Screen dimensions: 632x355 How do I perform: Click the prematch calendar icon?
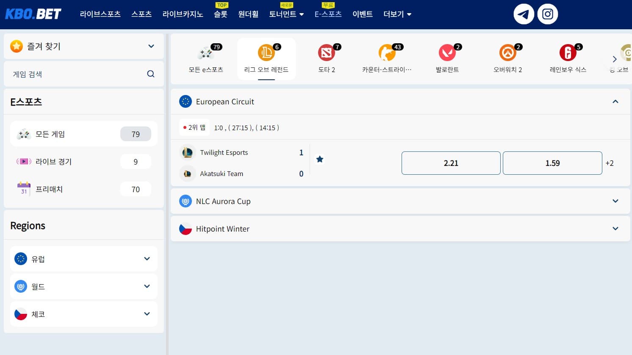24,189
